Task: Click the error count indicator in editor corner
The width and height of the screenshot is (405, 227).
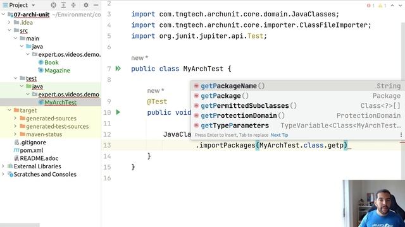Action: point(371,6)
